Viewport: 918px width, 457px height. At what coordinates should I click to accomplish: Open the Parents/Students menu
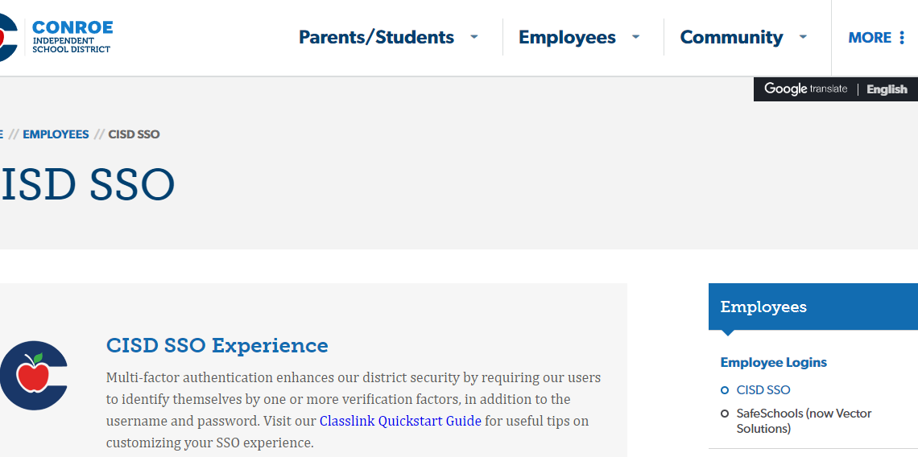376,37
